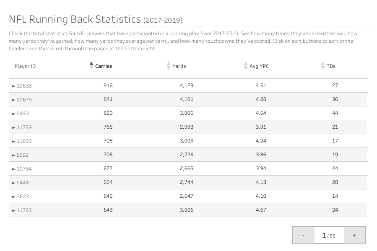Expand player 10679 row arrow

[x=13, y=100]
